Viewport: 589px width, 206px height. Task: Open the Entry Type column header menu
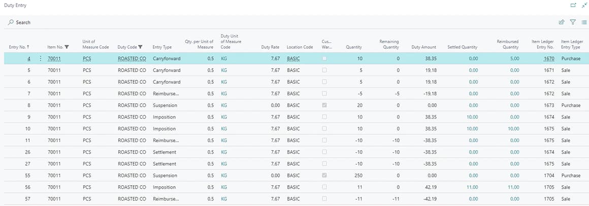coord(162,47)
